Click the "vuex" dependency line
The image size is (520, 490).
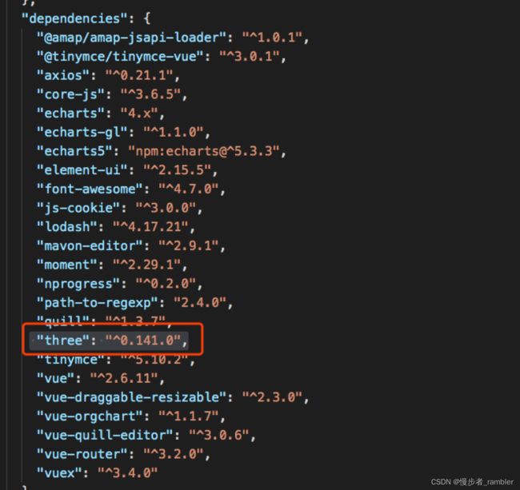point(97,472)
